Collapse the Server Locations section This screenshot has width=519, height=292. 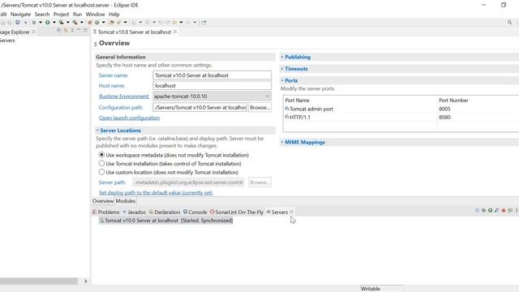tap(97, 131)
